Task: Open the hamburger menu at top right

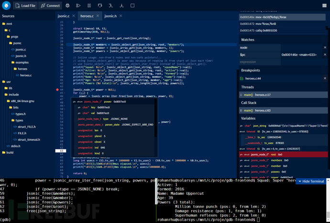Action: click(x=324, y=6)
